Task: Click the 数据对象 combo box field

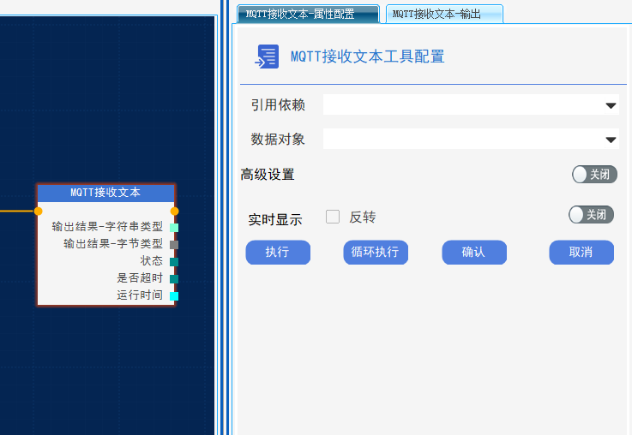Action: tap(471, 139)
